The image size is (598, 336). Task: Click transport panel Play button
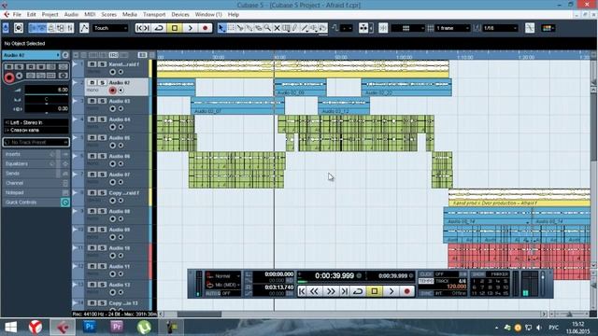point(391,291)
